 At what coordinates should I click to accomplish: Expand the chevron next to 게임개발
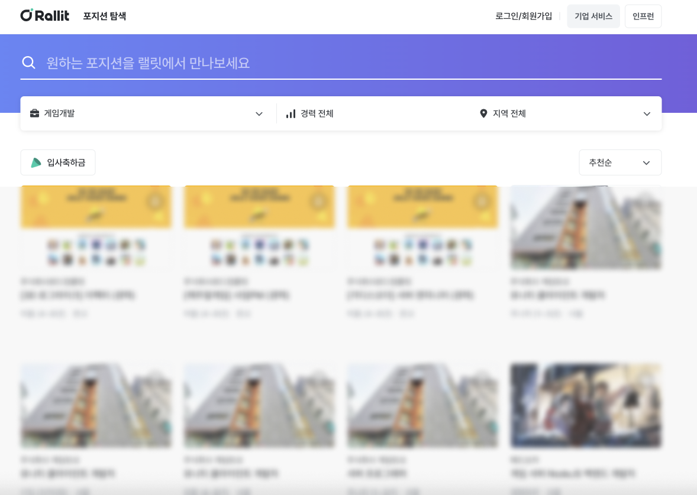coord(259,113)
